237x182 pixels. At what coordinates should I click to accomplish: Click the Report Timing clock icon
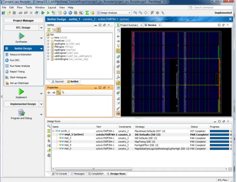click(7, 72)
